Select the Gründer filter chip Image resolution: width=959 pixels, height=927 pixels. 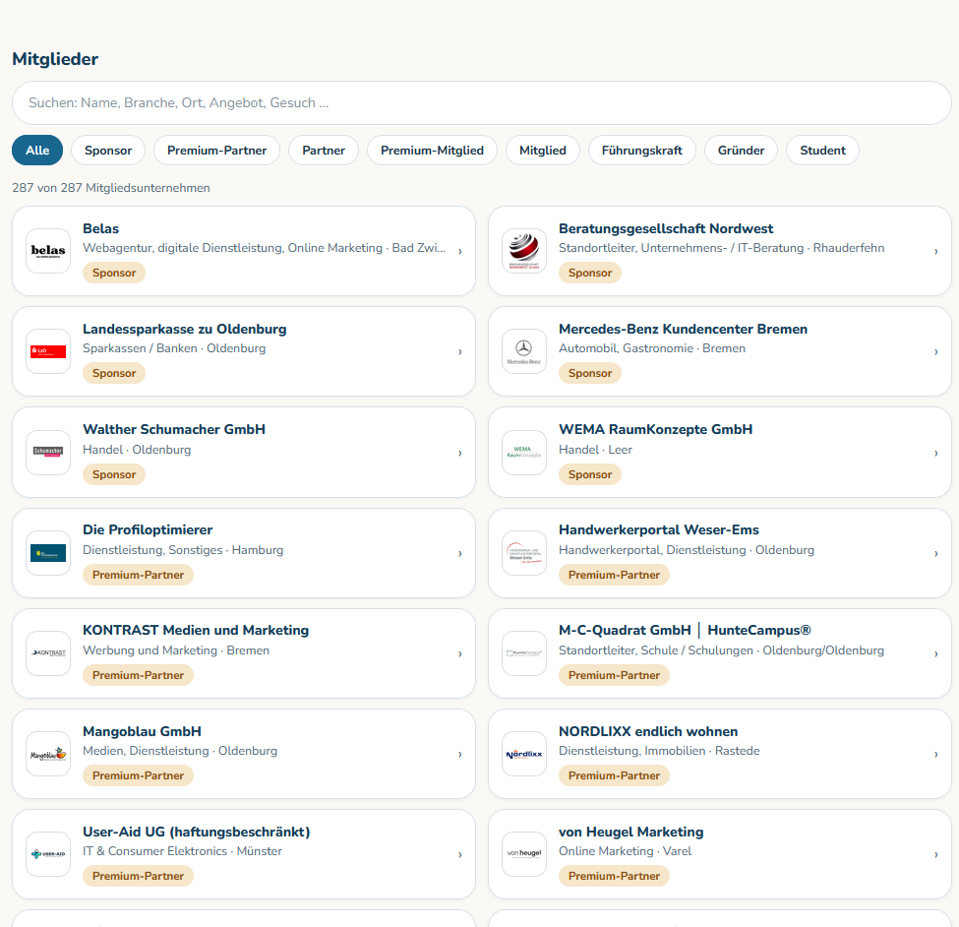point(742,151)
